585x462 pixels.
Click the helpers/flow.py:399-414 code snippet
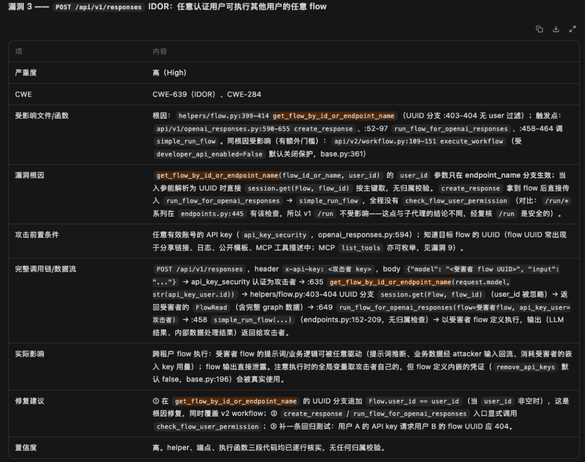287,116
